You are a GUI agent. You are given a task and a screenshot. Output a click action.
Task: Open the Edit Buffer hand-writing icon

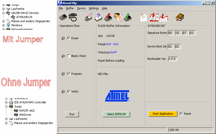click(143, 17)
